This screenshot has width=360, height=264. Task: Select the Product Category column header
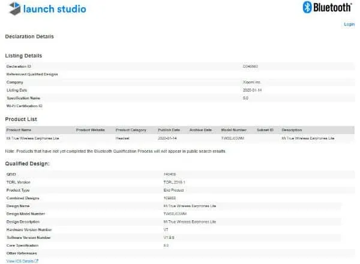click(131, 130)
